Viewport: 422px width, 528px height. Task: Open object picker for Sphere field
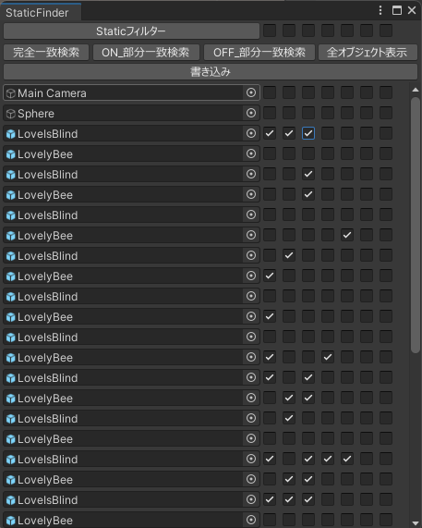(251, 113)
